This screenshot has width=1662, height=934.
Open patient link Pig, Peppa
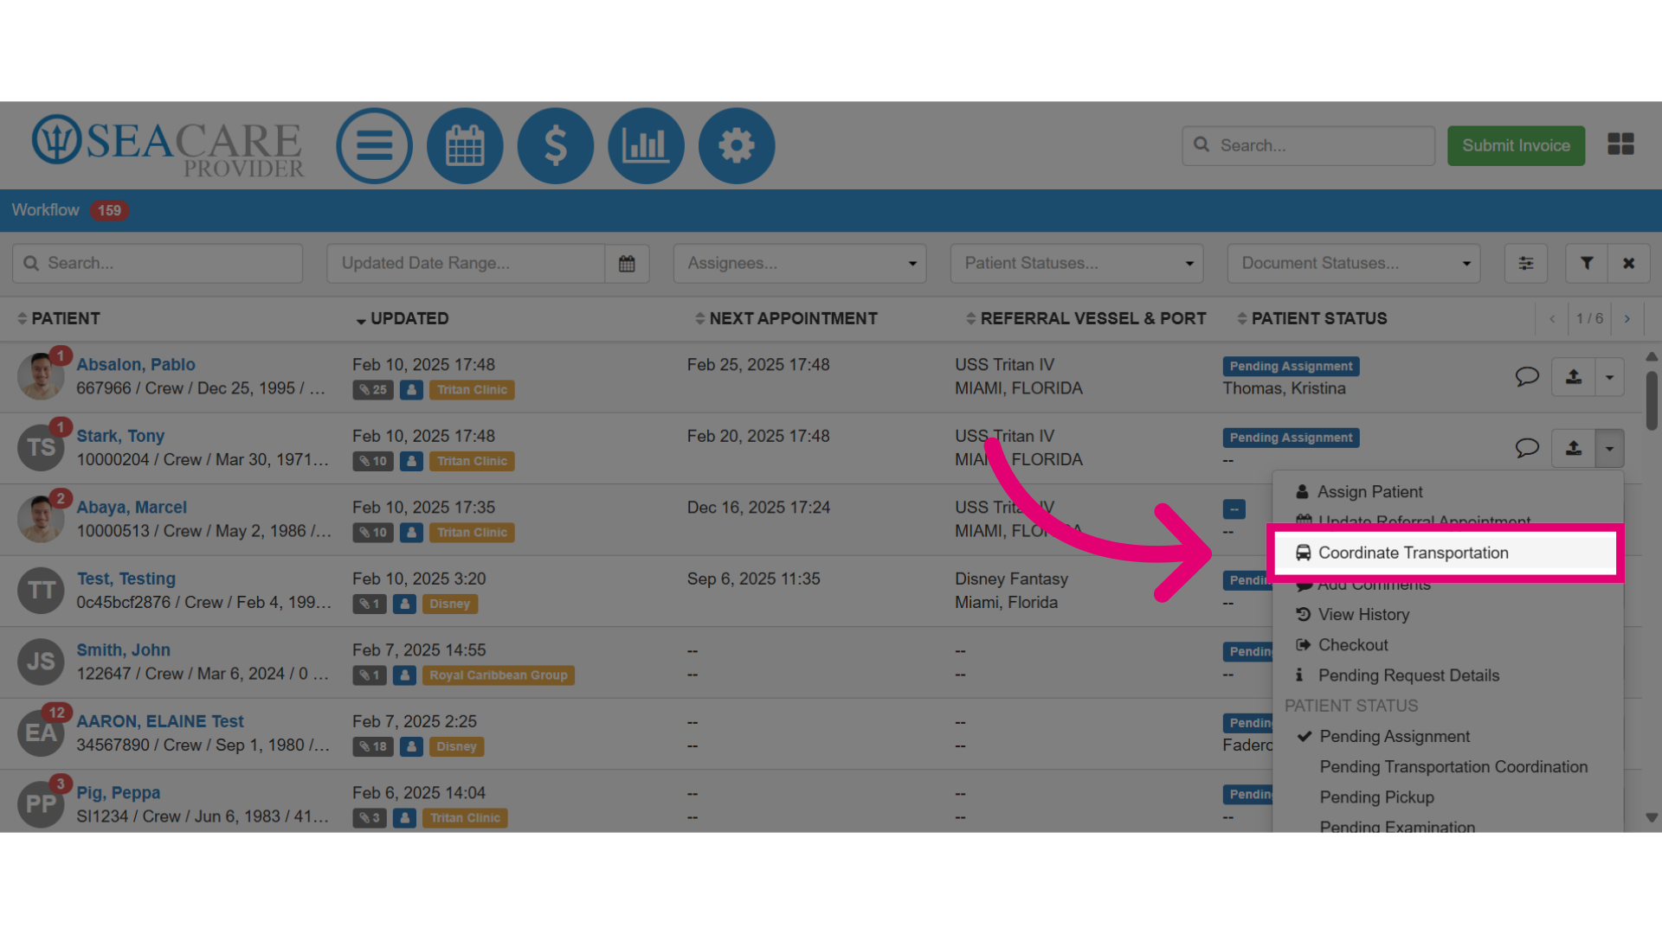119,793
